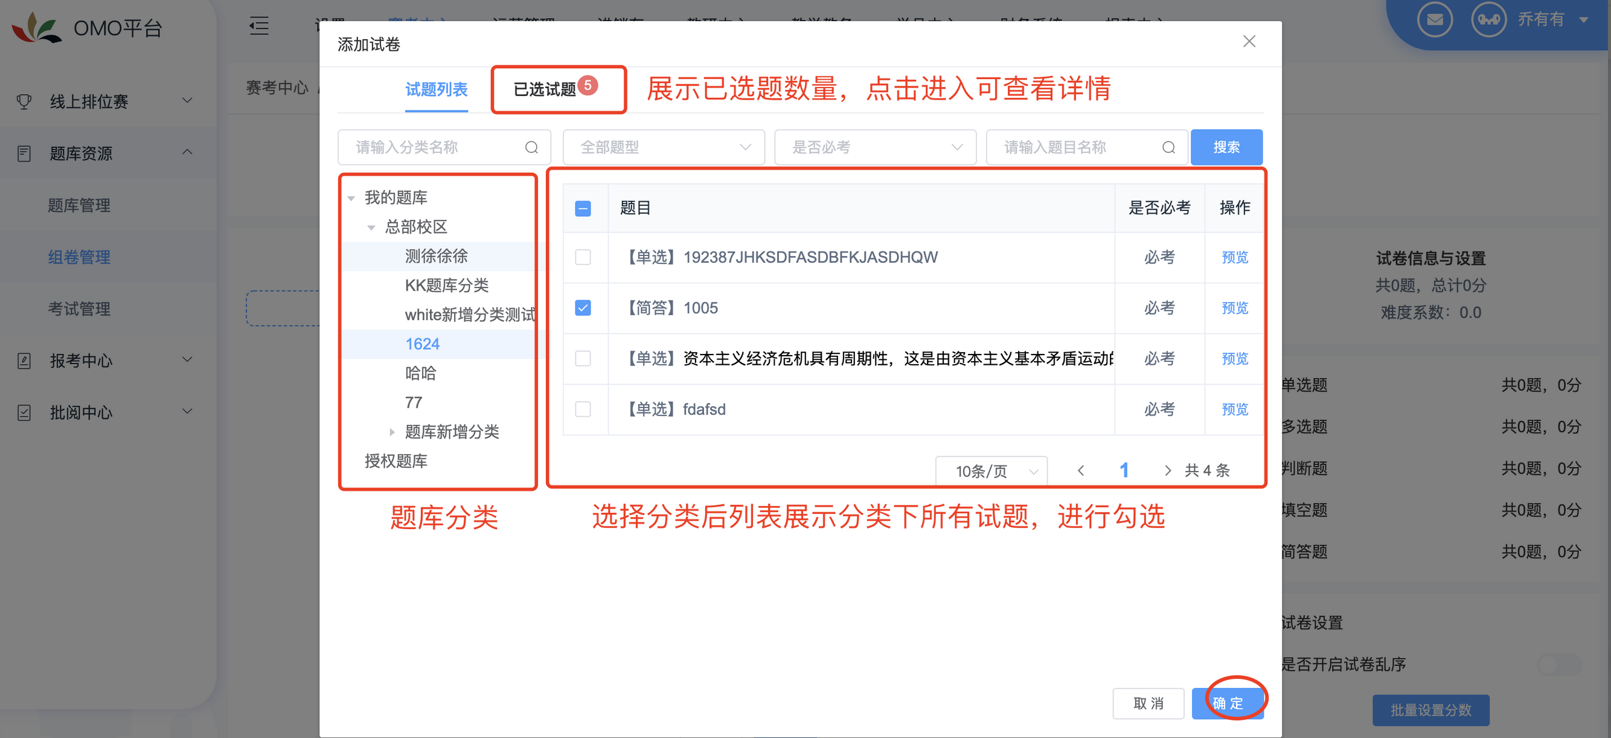
Task: Go to the previous page arrow
Action: point(1081,470)
